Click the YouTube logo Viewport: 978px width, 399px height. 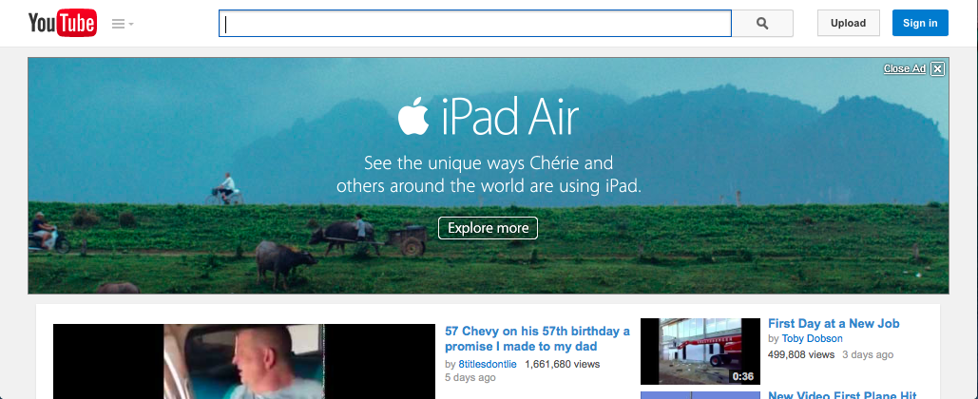(x=63, y=23)
